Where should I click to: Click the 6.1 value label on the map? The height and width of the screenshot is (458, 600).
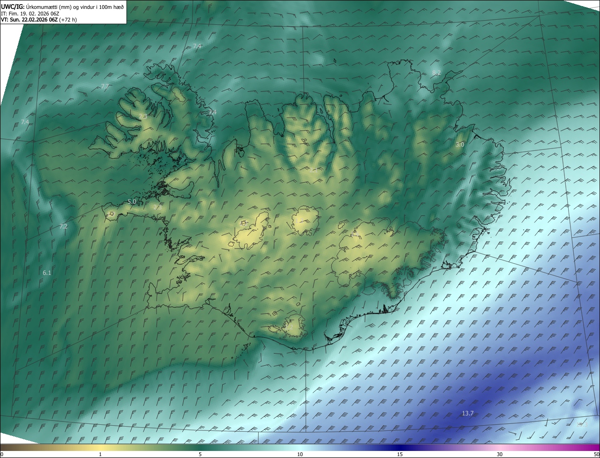[x=47, y=273]
